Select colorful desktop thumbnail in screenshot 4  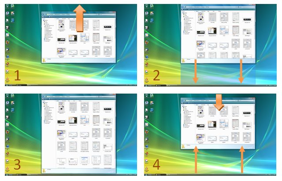coord(201,138)
